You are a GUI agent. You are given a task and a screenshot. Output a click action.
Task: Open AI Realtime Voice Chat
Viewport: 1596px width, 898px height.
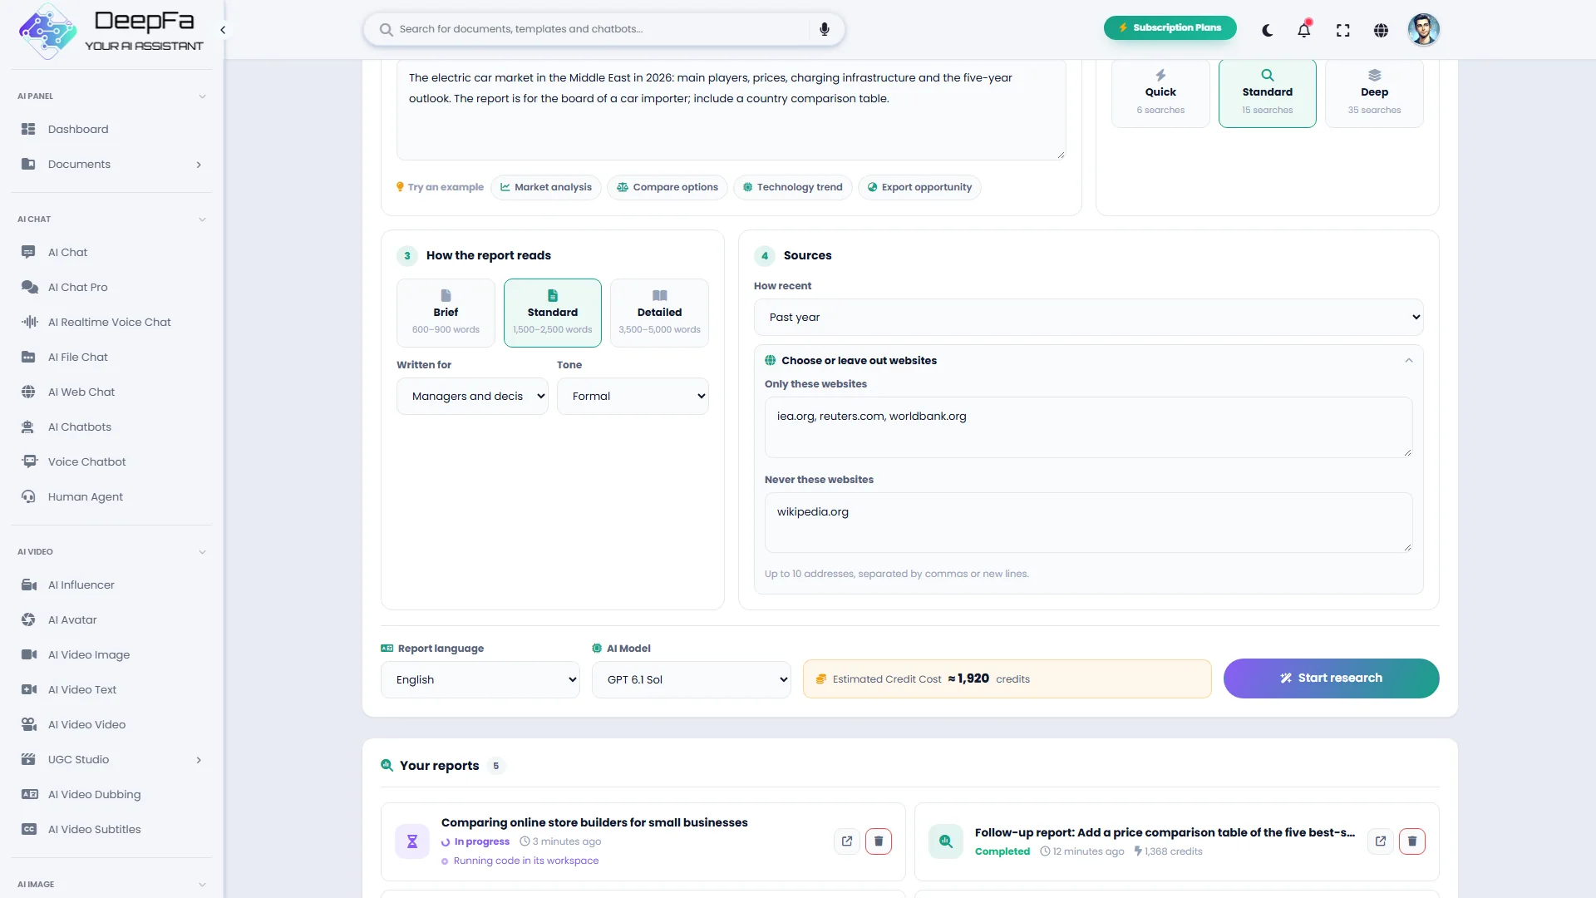[x=111, y=323]
